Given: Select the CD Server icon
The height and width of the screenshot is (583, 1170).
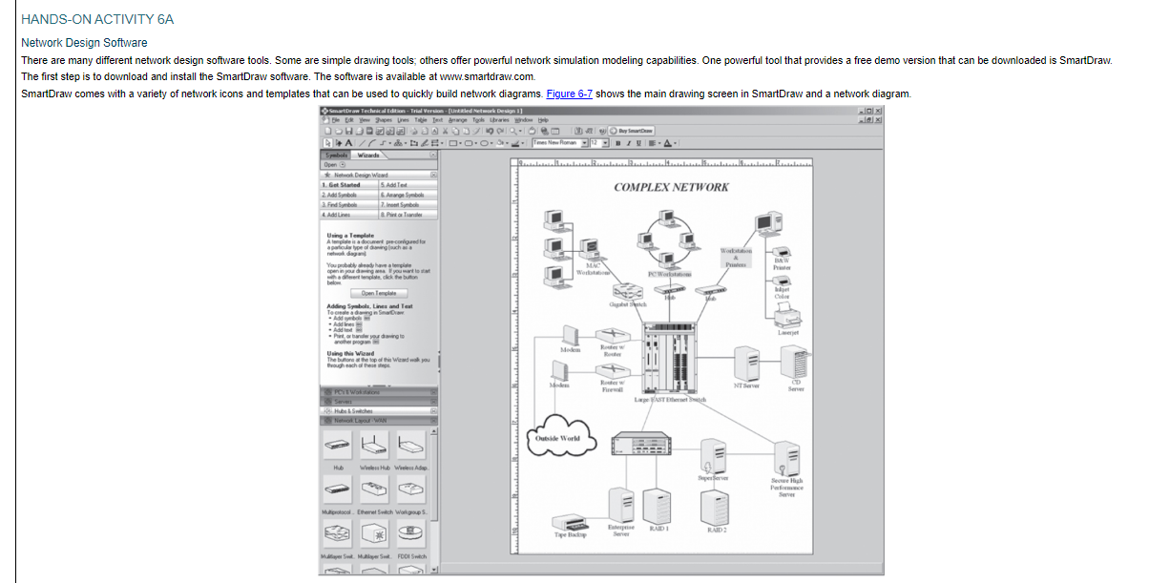Looking at the screenshot, I should point(794,364).
